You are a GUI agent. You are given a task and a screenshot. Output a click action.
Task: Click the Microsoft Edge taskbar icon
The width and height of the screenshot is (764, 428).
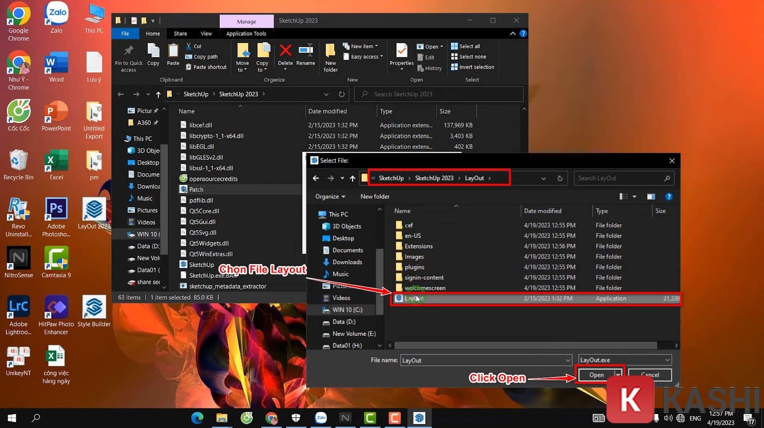[197, 418]
